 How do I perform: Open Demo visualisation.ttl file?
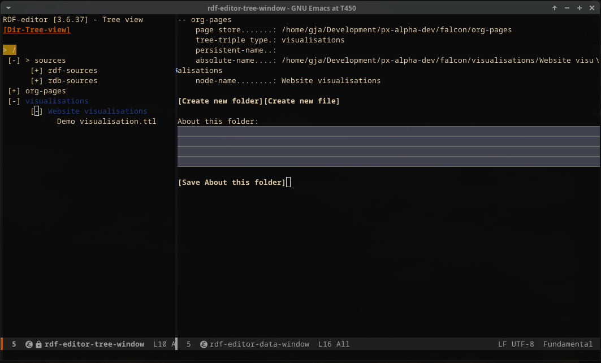106,122
